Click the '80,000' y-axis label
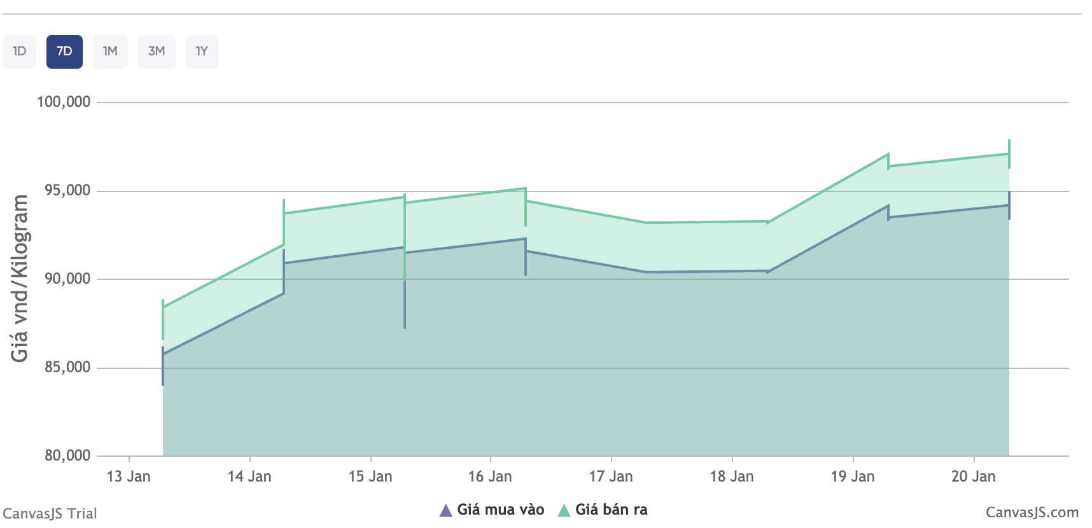Image resolution: width=1092 pixels, height=528 pixels. [67, 455]
